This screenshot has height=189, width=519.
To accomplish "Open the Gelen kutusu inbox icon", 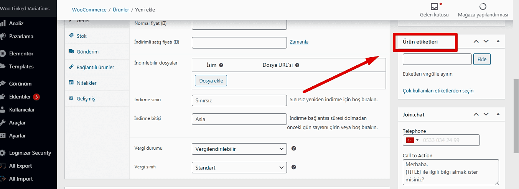I will tap(434, 6).
